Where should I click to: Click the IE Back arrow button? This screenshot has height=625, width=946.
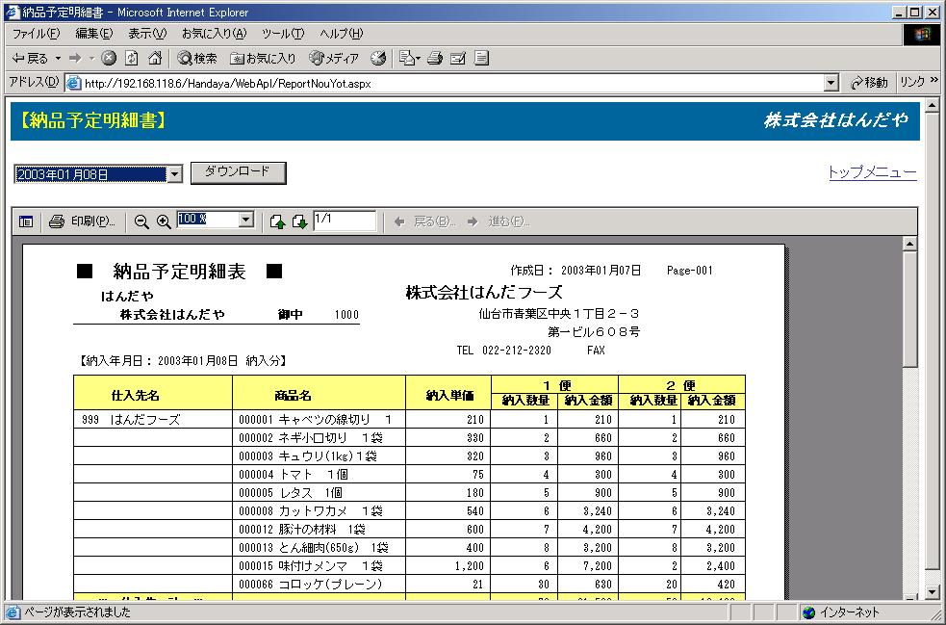[30, 58]
